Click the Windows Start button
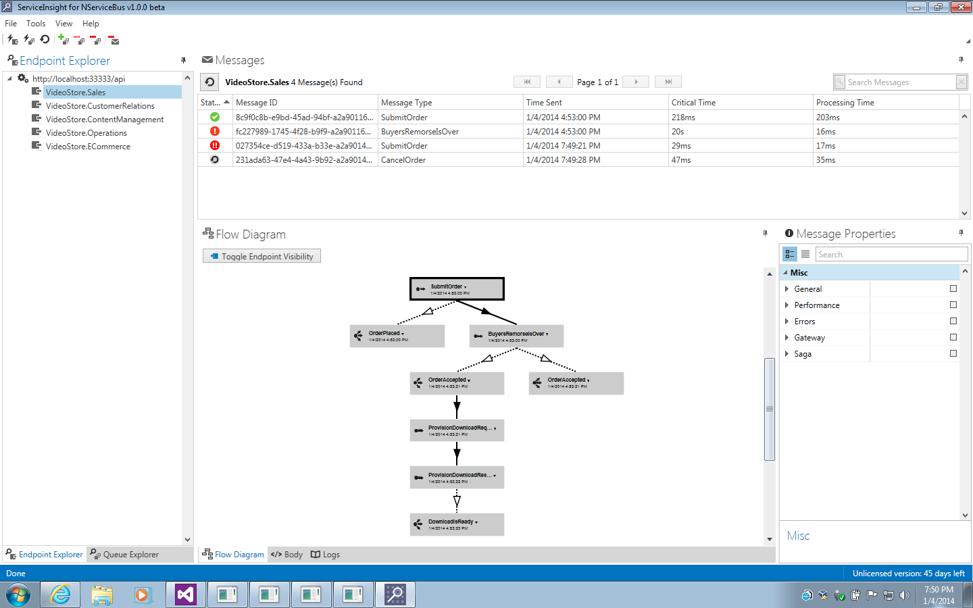Viewport: 973px width, 608px height. coord(18,594)
